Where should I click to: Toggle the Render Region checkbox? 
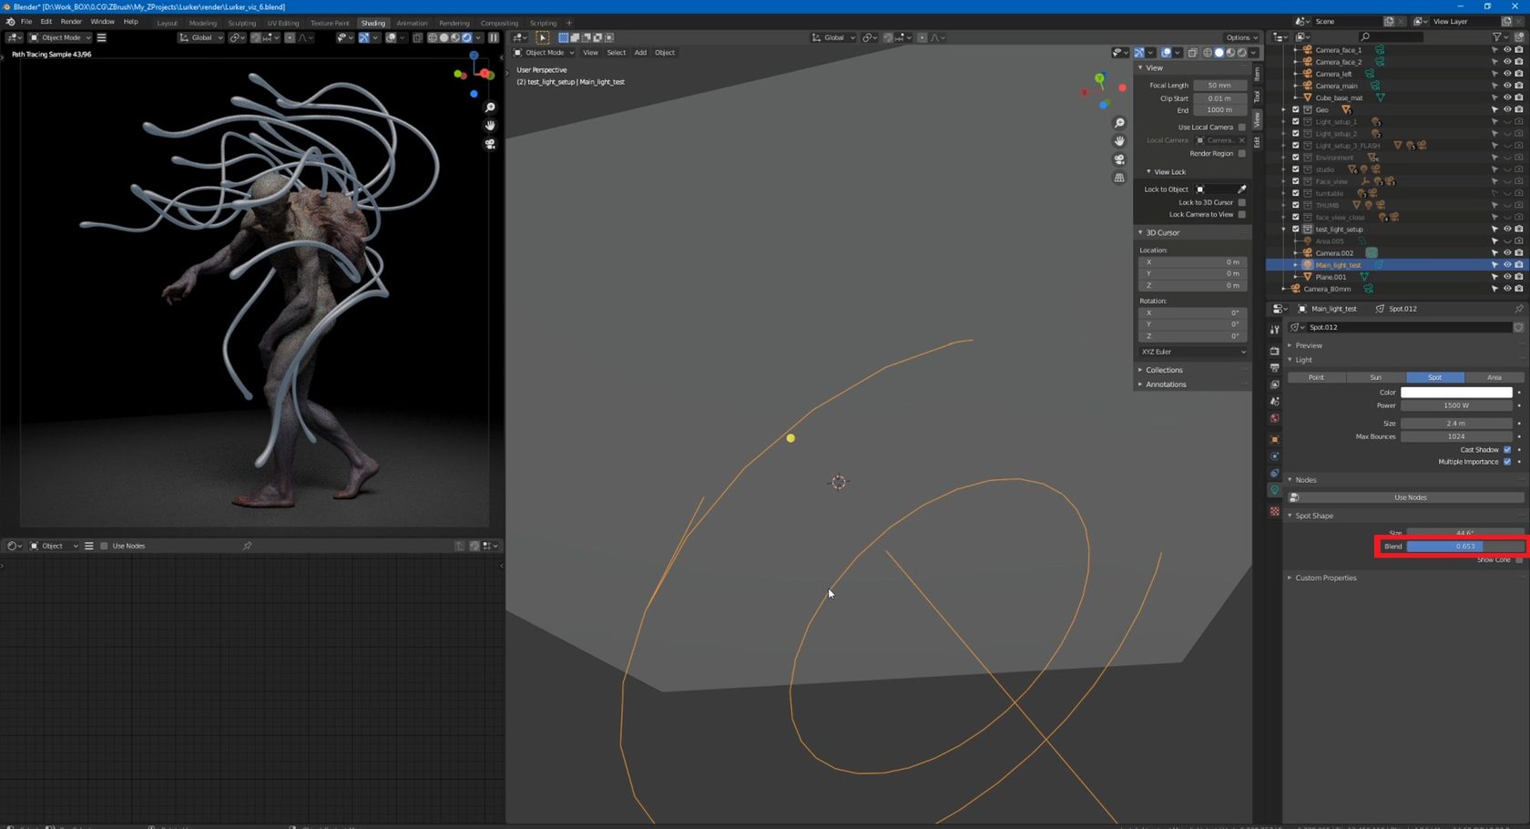(x=1241, y=154)
